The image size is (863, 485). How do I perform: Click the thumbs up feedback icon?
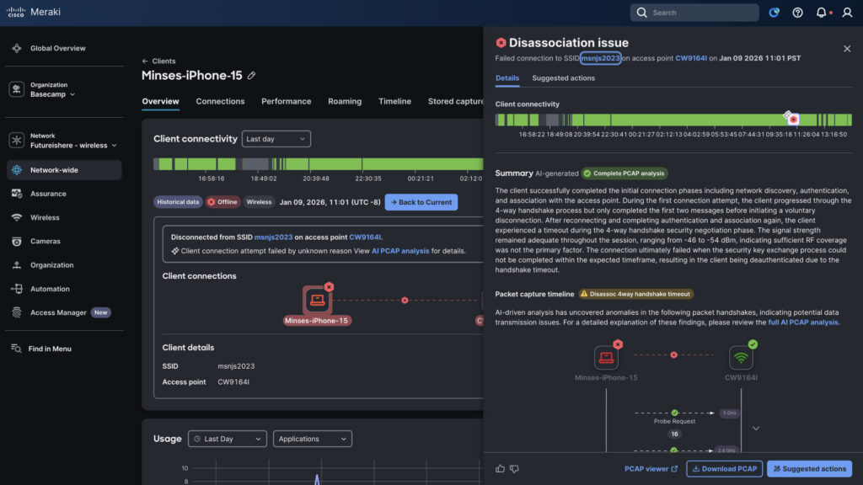click(501, 469)
